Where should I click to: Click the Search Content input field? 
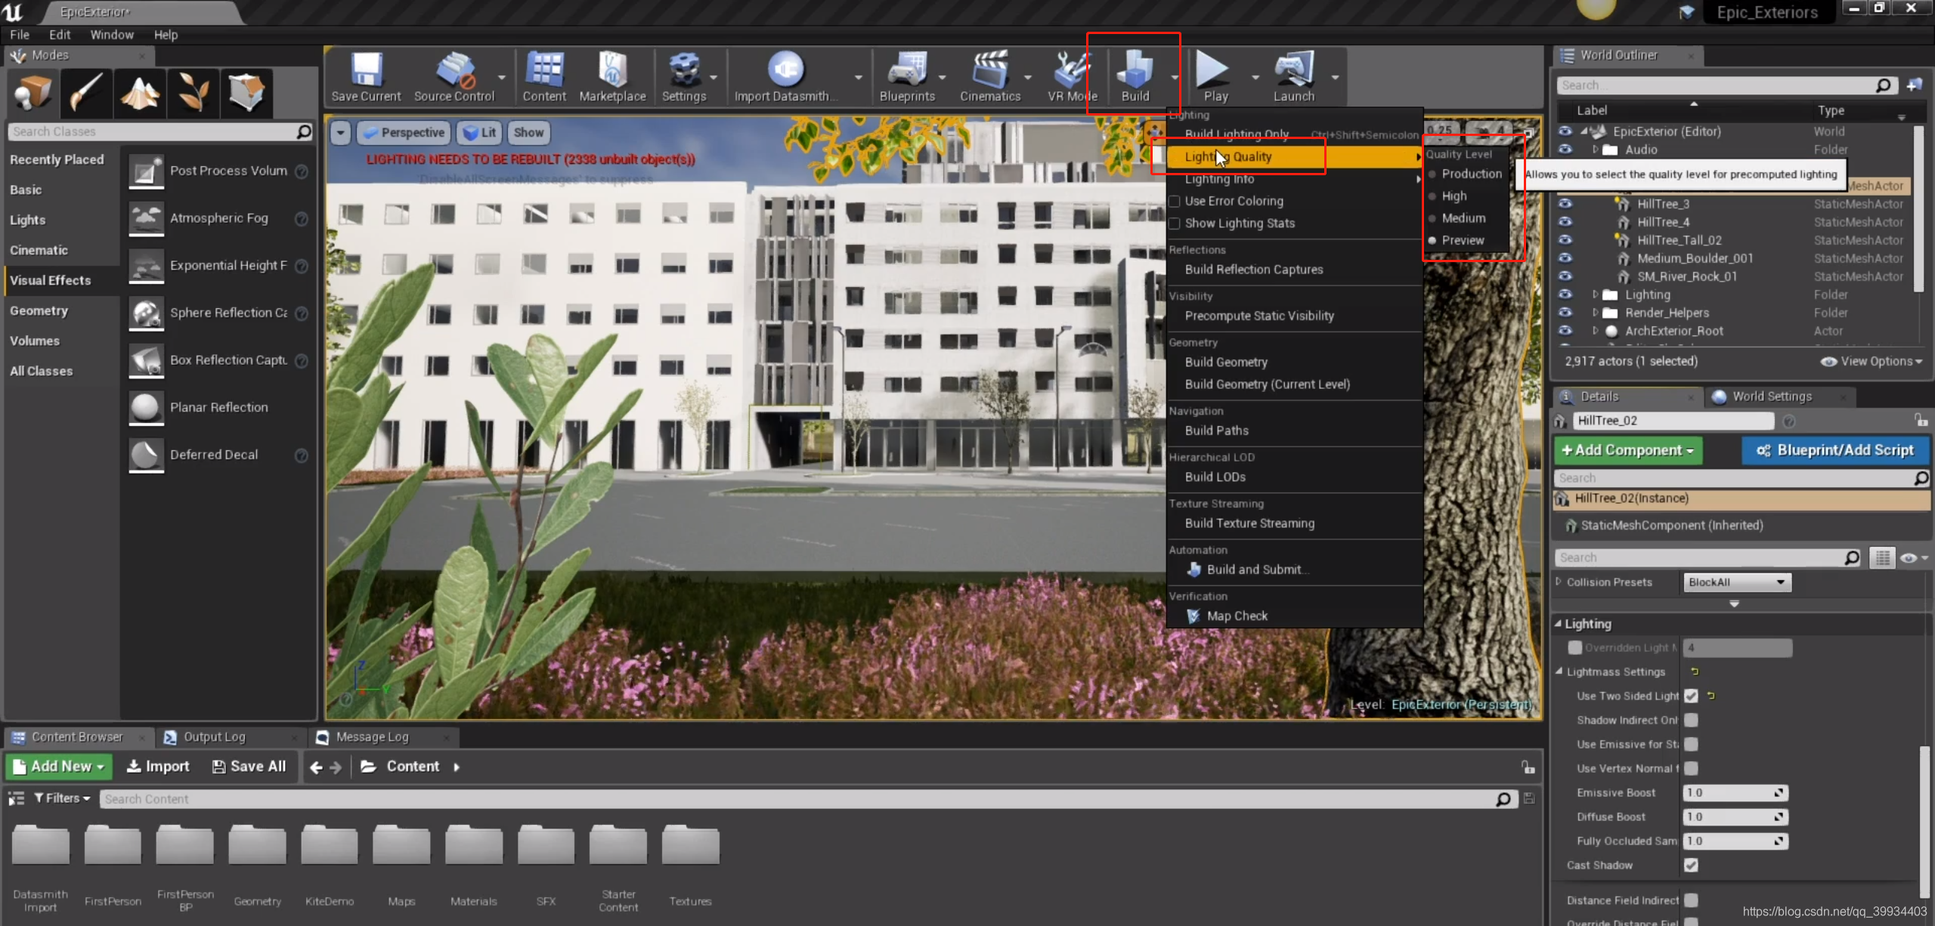point(798,799)
